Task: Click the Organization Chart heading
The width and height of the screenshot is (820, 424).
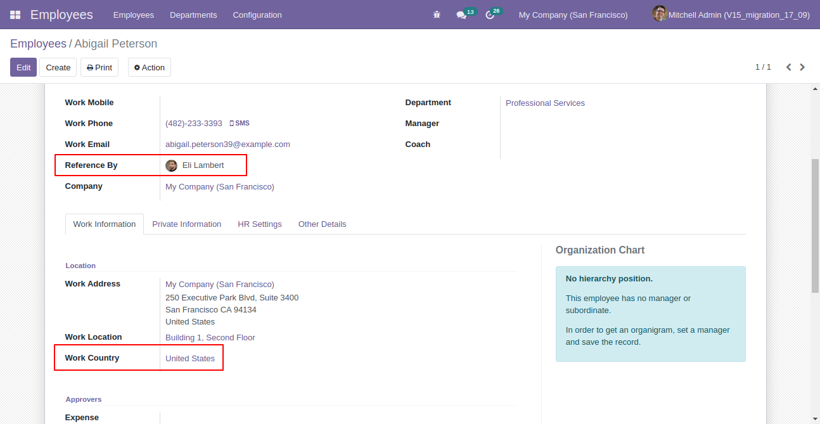Action: click(x=600, y=250)
